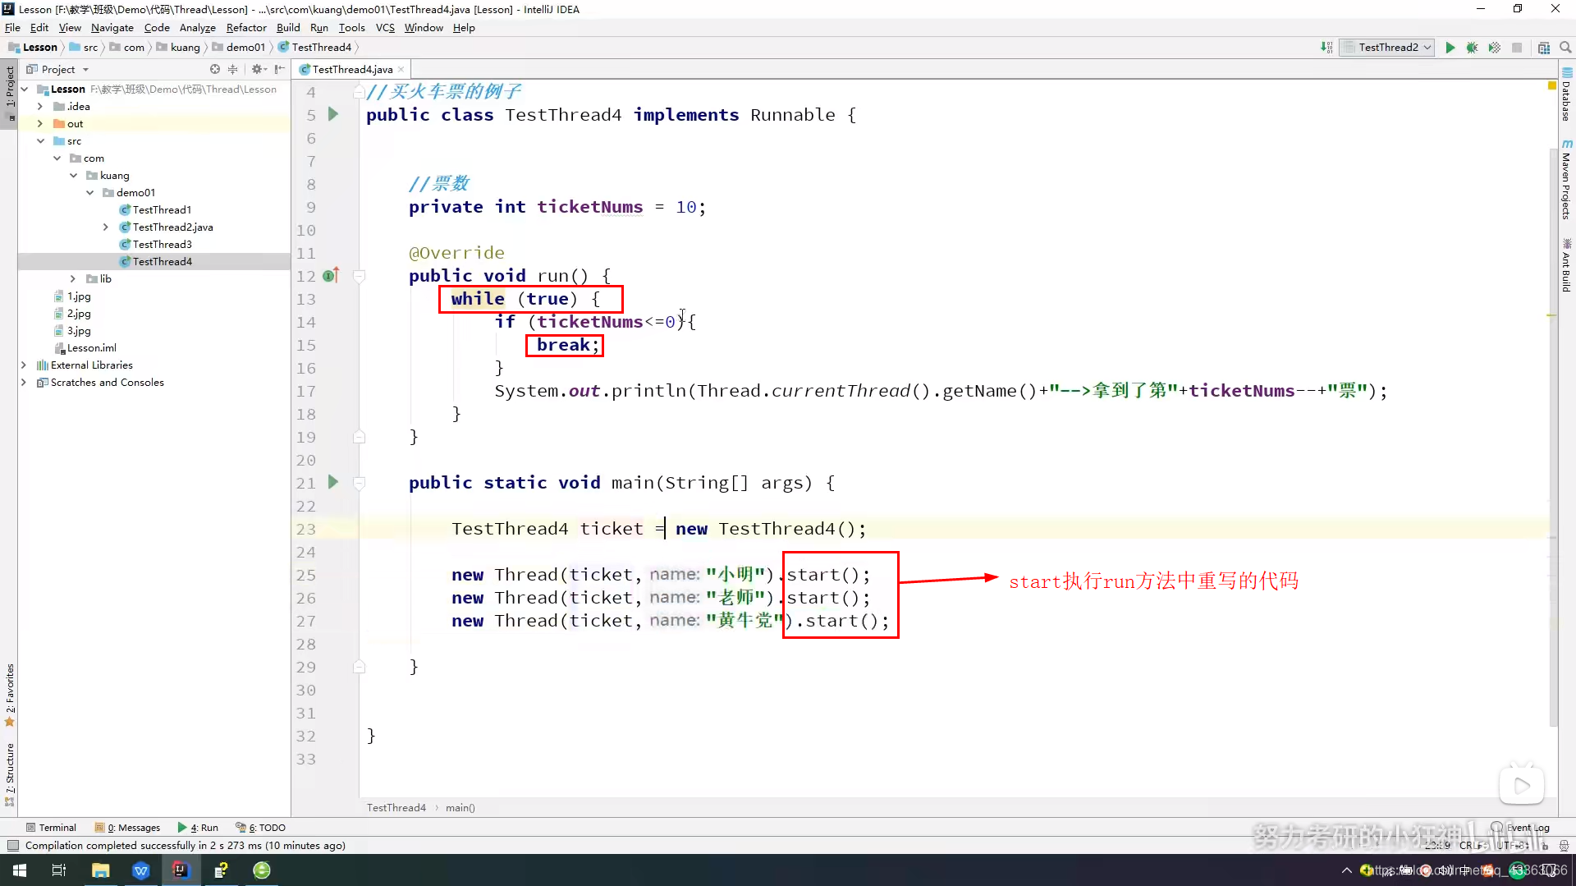Viewport: 1576px width, 886px height.
Task: Open Project panel settings gear
Action: [x=258, y=70]
